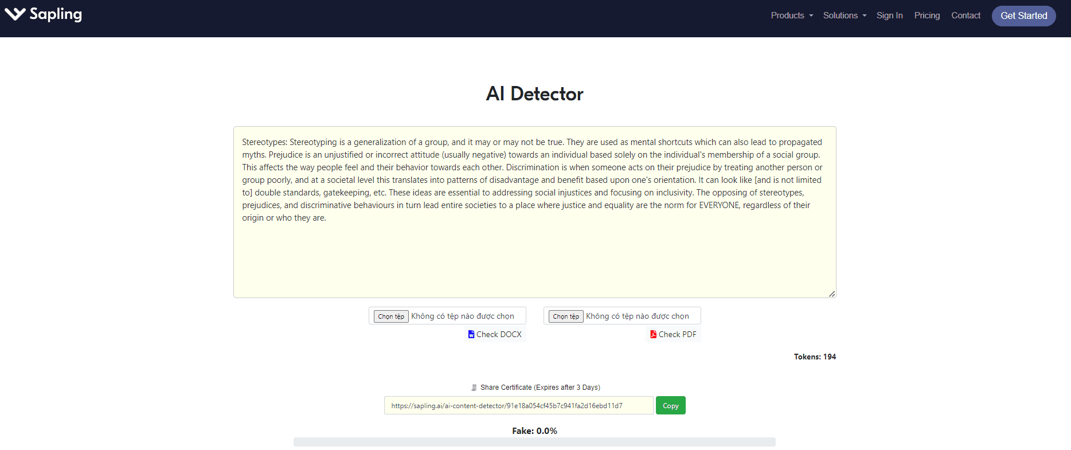This screenshot has height=450, width=1071.
Task: Click the blue DOCX file icon
Action: 471,334
